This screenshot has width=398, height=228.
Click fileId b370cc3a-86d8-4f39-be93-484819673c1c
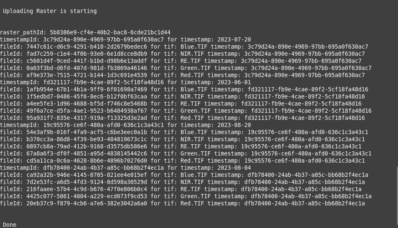click(87, 139)
